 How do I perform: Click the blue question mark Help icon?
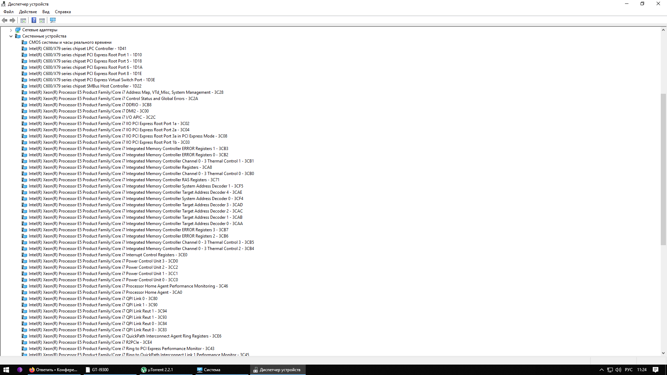[34, 20]
